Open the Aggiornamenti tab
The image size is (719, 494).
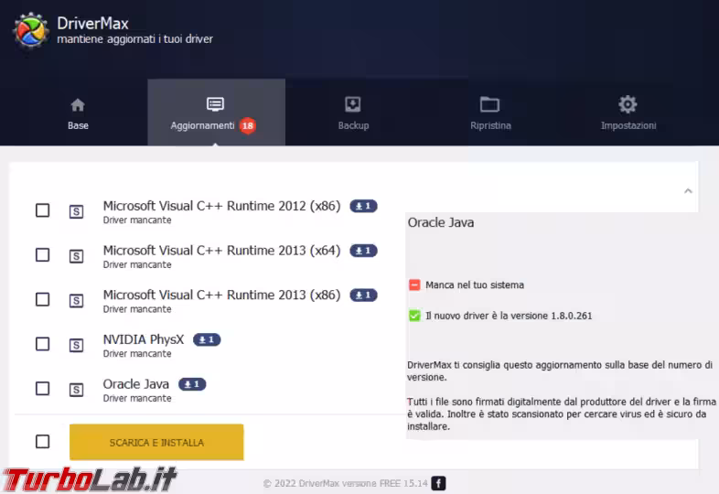(217, 113)
